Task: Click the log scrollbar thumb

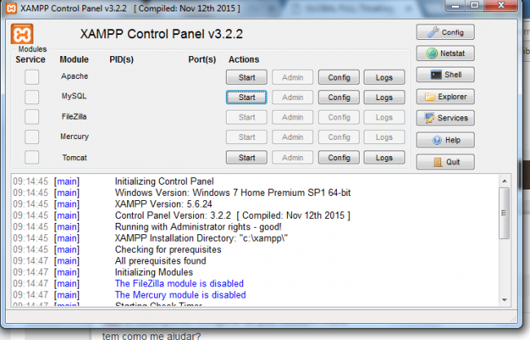Action: pyautogui.click(x=504, y=213)
